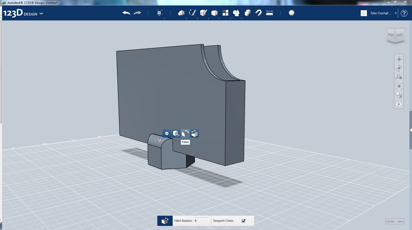Open the Grouping tool
The image size is (412, 230).
(236, 13)
